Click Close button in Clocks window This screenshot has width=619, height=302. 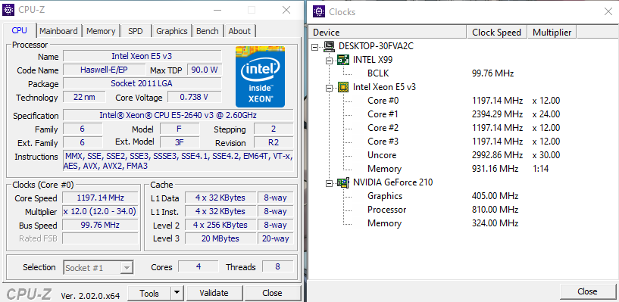(587, 291)
